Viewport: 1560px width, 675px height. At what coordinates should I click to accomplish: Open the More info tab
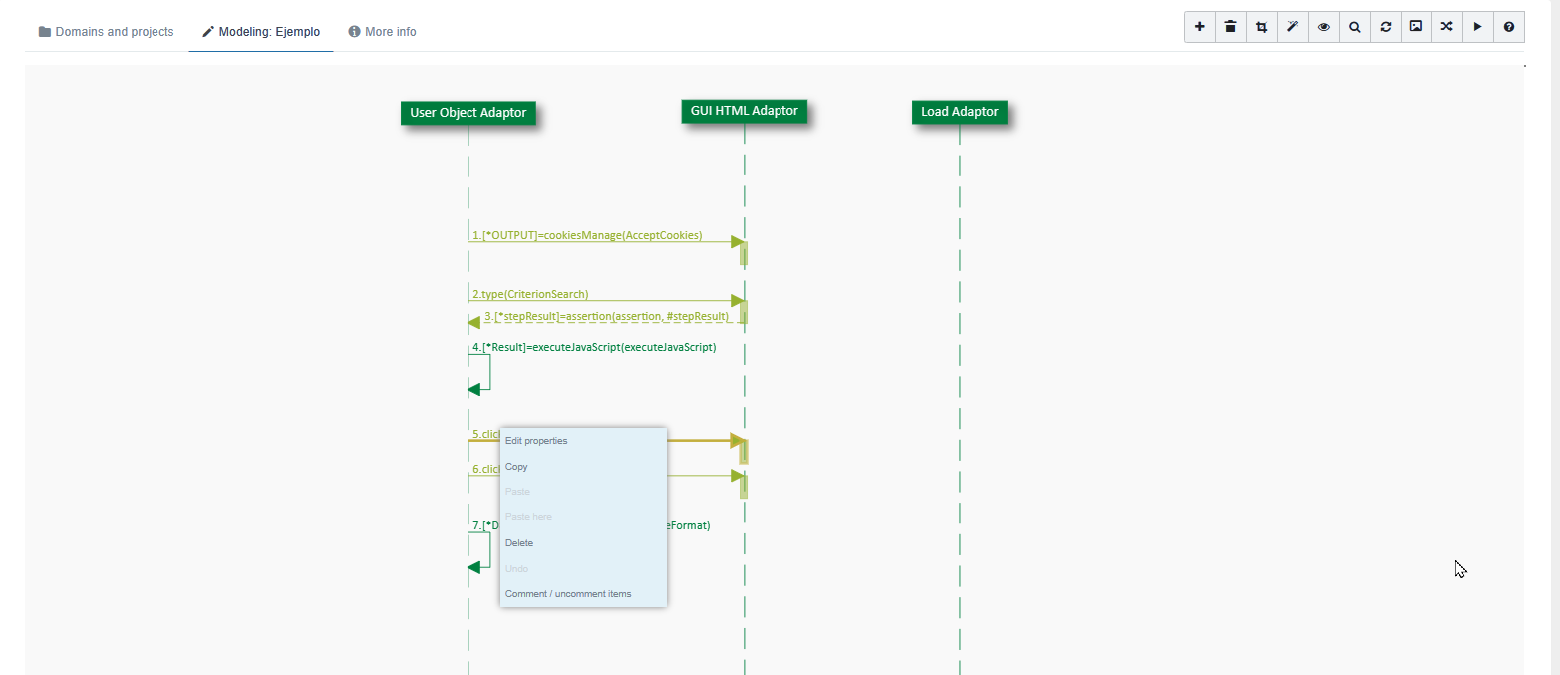click(382, 32)
